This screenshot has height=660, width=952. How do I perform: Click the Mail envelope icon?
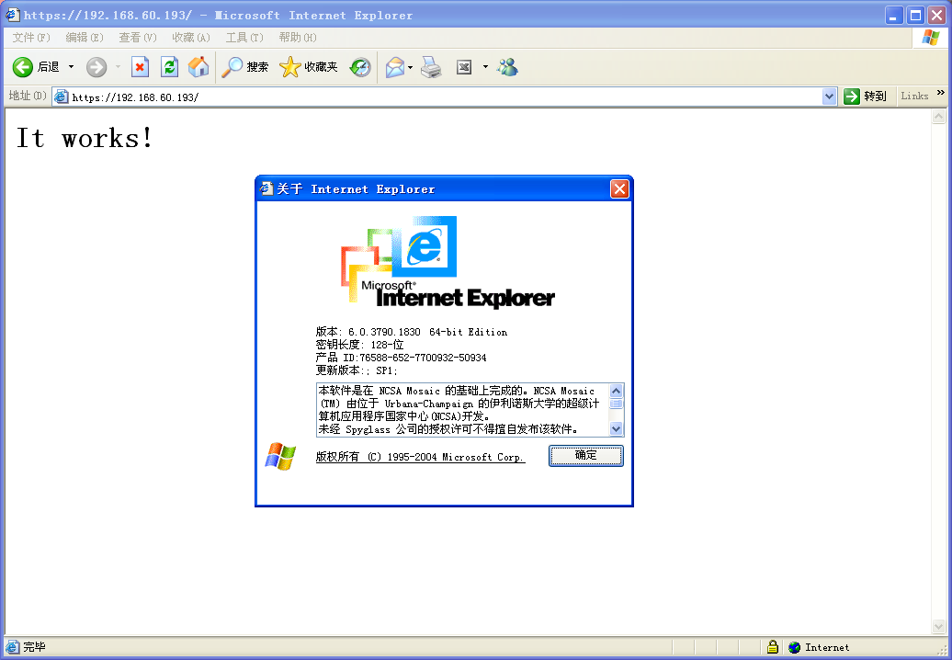394,67
